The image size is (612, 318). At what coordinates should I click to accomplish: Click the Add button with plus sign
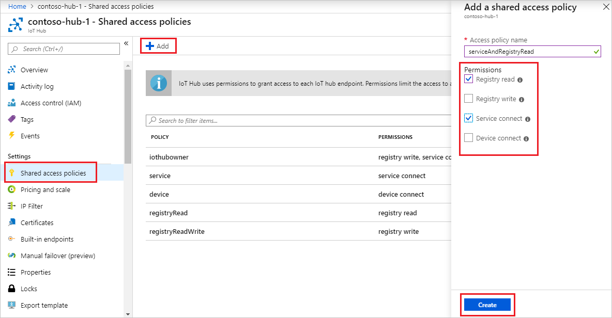tap(158, 46)
